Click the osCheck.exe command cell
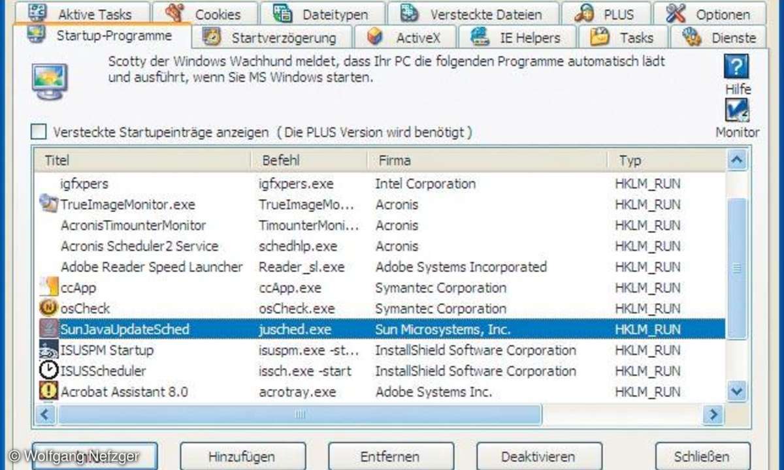 (x=297, y=309)
